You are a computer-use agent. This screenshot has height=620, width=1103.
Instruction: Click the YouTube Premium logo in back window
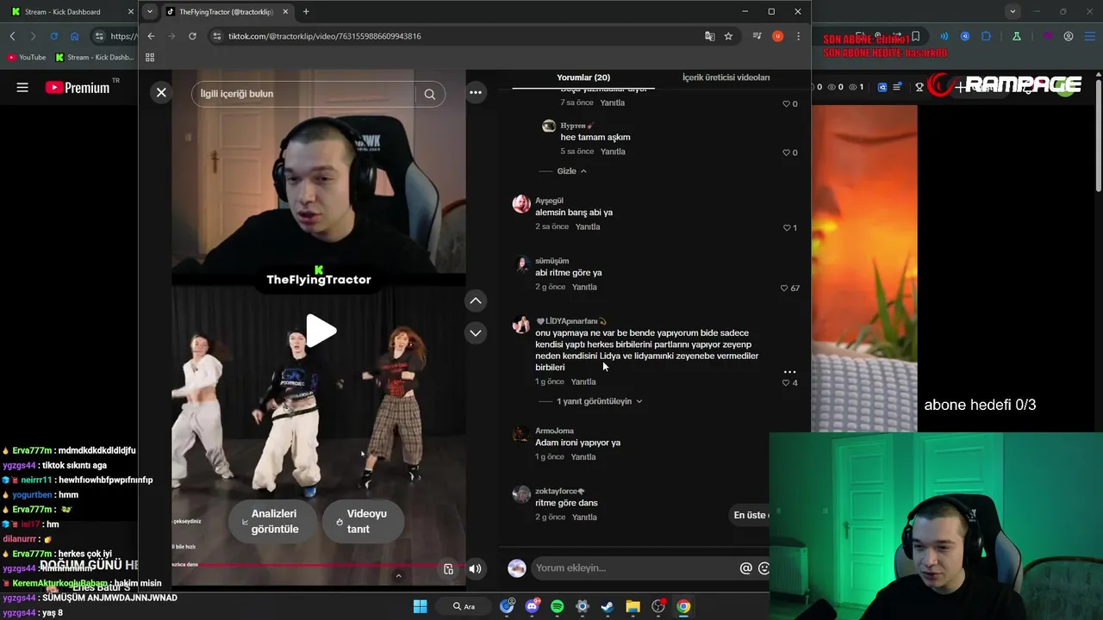coord(78,87)
